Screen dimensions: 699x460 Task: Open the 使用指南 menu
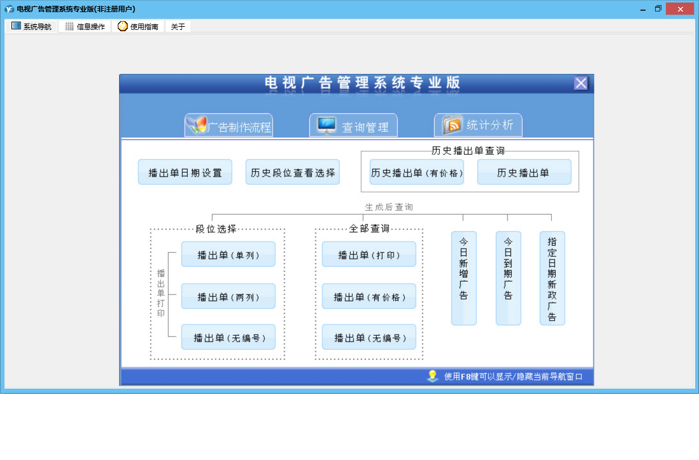[x=138, y=26]
